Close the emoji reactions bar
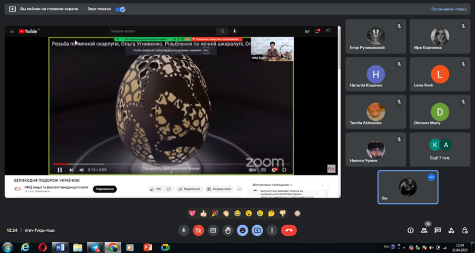 point(243,230)
